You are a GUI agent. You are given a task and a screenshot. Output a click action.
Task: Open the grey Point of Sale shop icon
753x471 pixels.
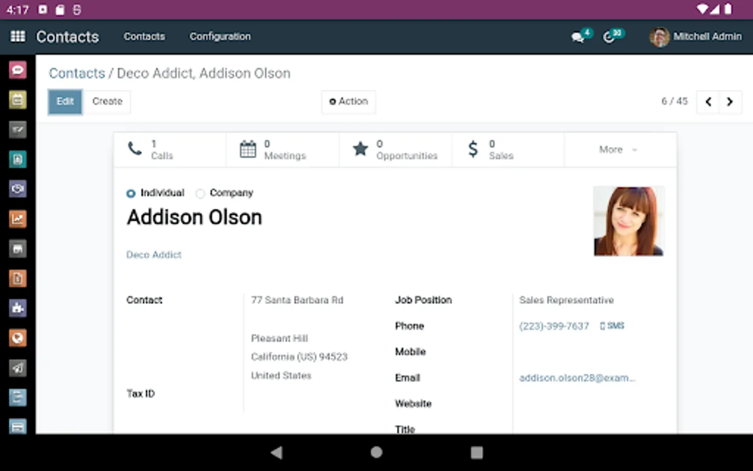pyautogui.click(x=18, y=249)
